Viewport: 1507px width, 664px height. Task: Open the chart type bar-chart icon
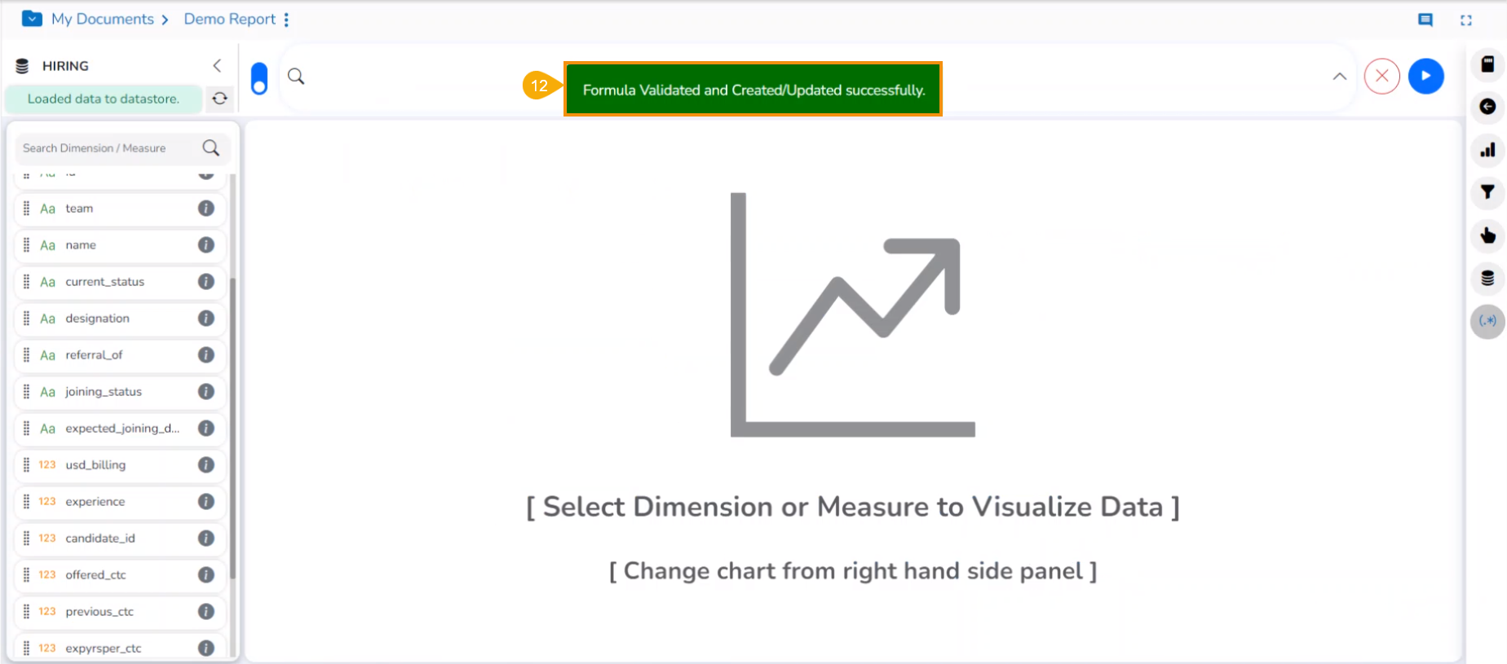[1487, 150]
